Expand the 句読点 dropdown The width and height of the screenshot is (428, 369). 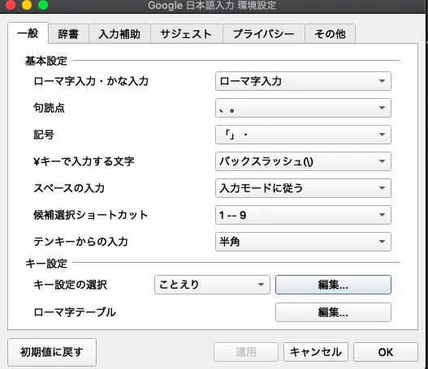(x=303, y=108)
